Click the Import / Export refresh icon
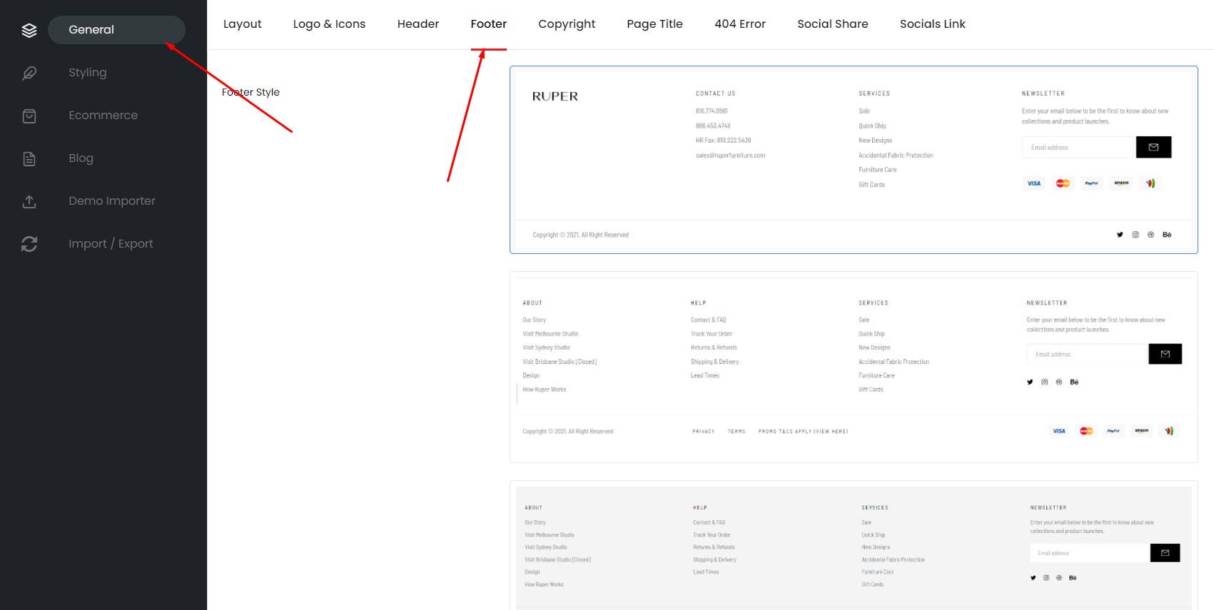This screenshot has height=610, width=1214. click(x=29, y=244)
